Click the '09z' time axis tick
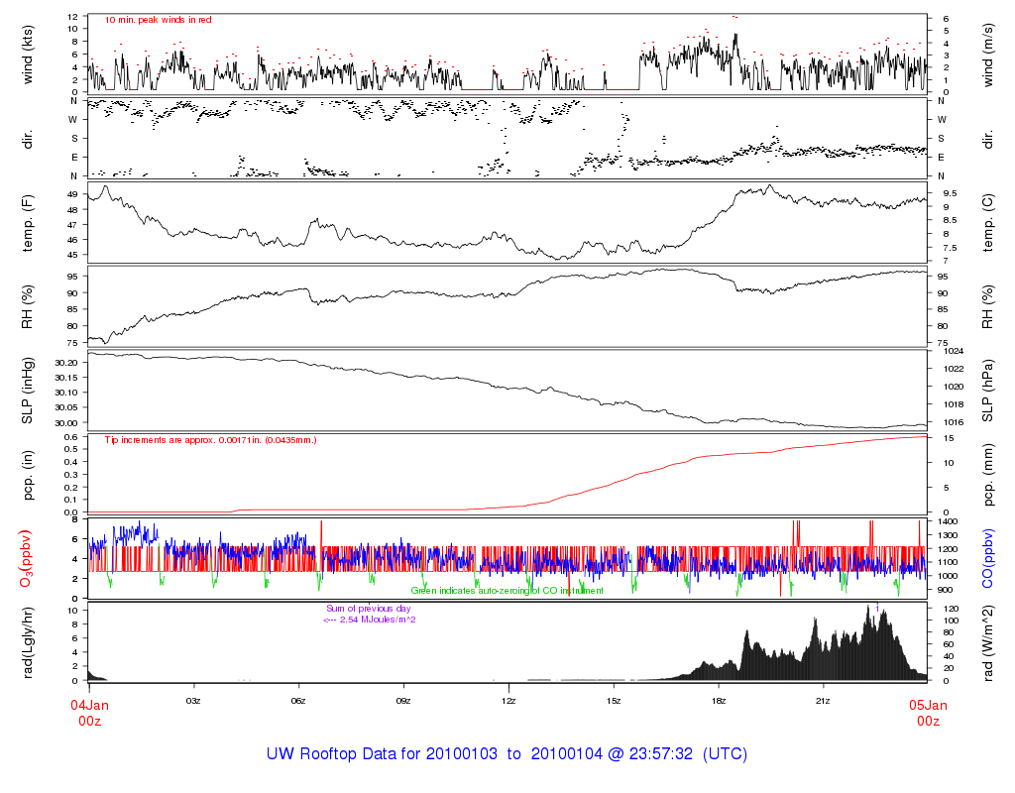The width and height of the screenshot is (1015, 793). 402,701
